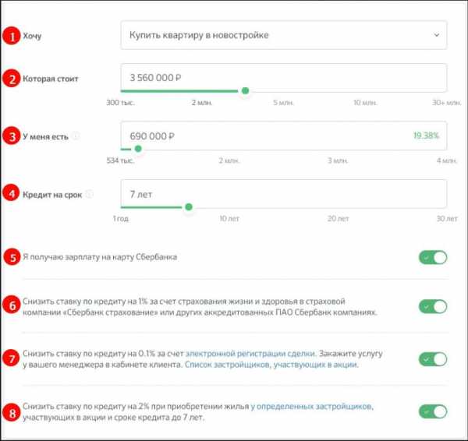Screen dimensions: 468x441
Task: Disable the life insurance rate discount toggle
Action: pos(433,306)
